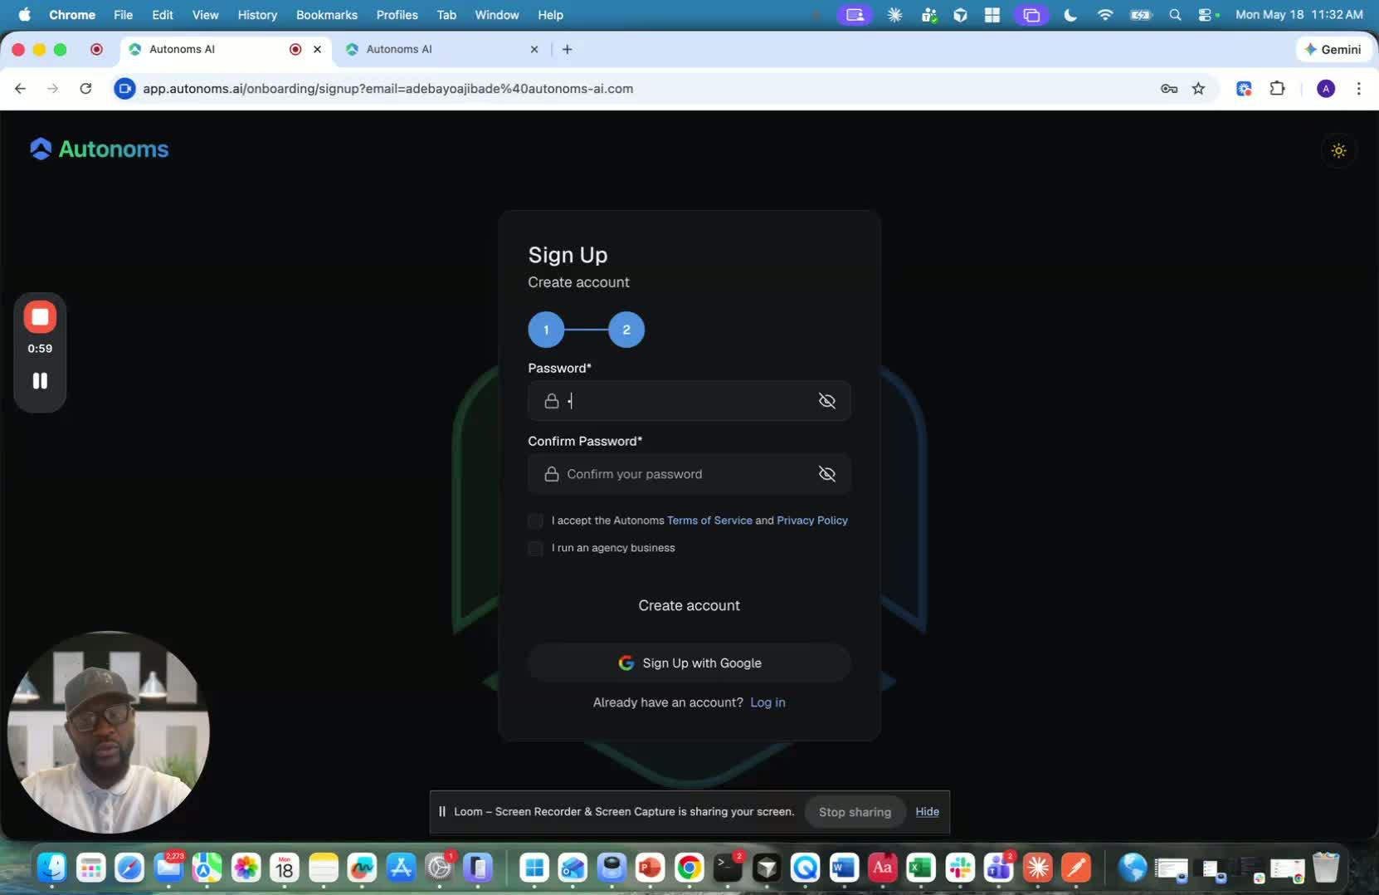Viewport: 1379px width, 895px height.
Task: Reload the current page
Action: pyautogui.click(x=85, y=88)
